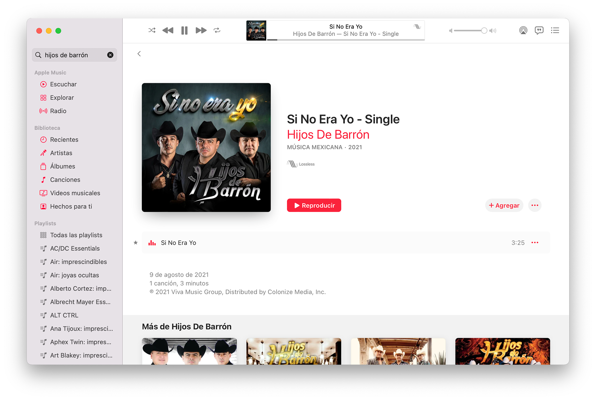The width and height of the screenshot is (596, 400).
Task: Go to the previous track
Action: click(x=168, y=30)
